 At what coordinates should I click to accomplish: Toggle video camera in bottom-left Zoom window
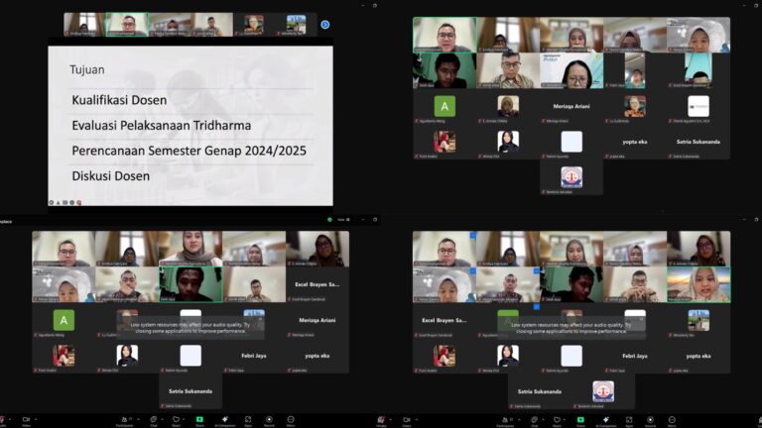pos(26,420)
